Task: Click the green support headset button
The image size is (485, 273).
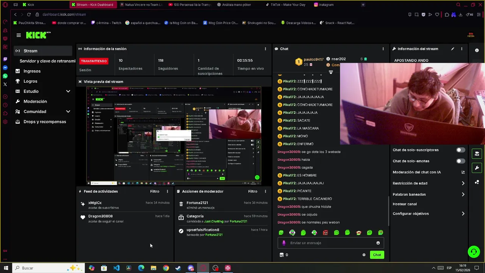Action: (x=474, y=252)
